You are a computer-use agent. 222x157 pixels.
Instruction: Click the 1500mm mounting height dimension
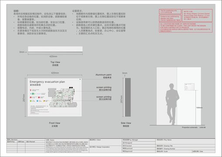[199, 108]
